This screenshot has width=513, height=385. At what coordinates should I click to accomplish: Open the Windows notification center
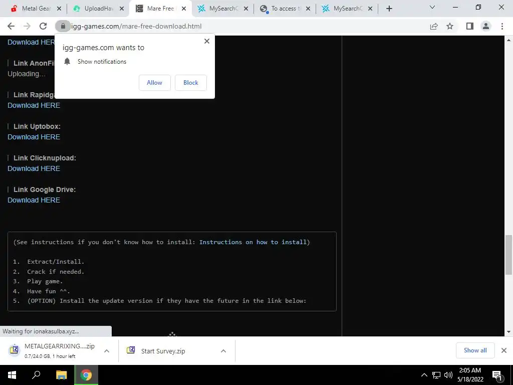[497, 375]
